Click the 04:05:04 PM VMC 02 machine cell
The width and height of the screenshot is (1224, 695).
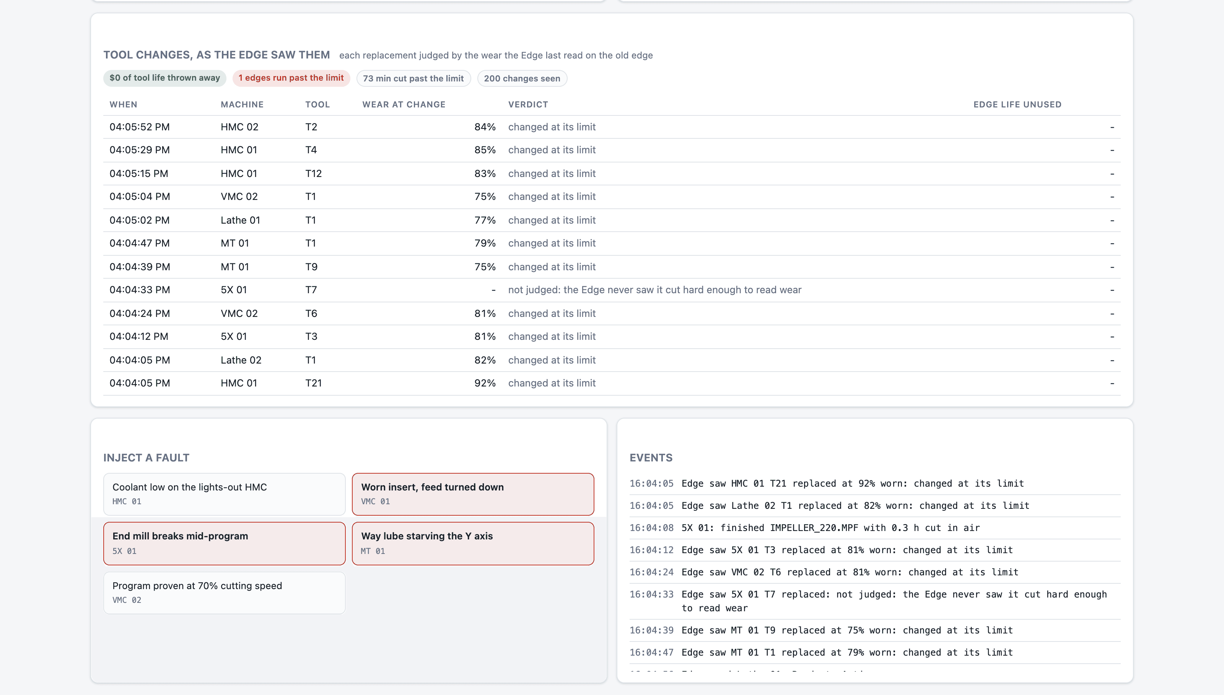239,196
